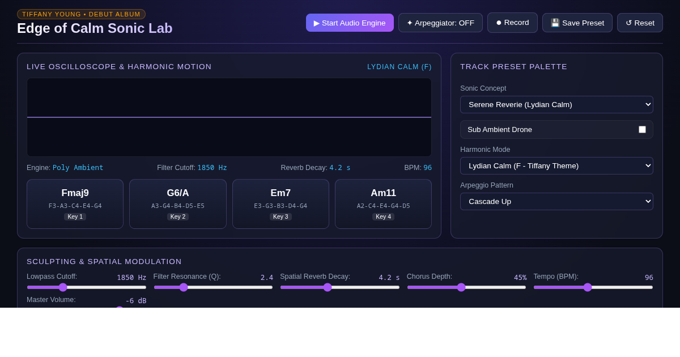Play the Fmaj9 chord pad
This screenshot has height=357, width=680.
75,204
